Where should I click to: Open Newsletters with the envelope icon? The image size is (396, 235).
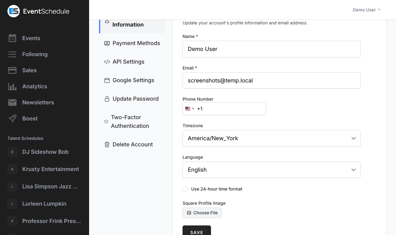click(12, 103)
